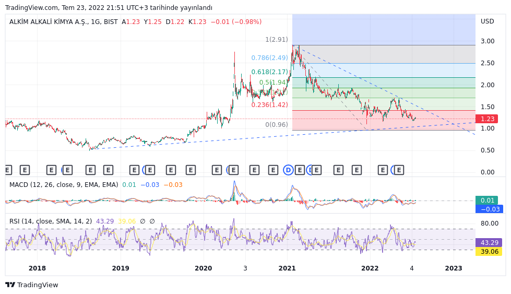Click the Fibonacci 0.786(2.49) level label
511x294 pixels.
269,57
